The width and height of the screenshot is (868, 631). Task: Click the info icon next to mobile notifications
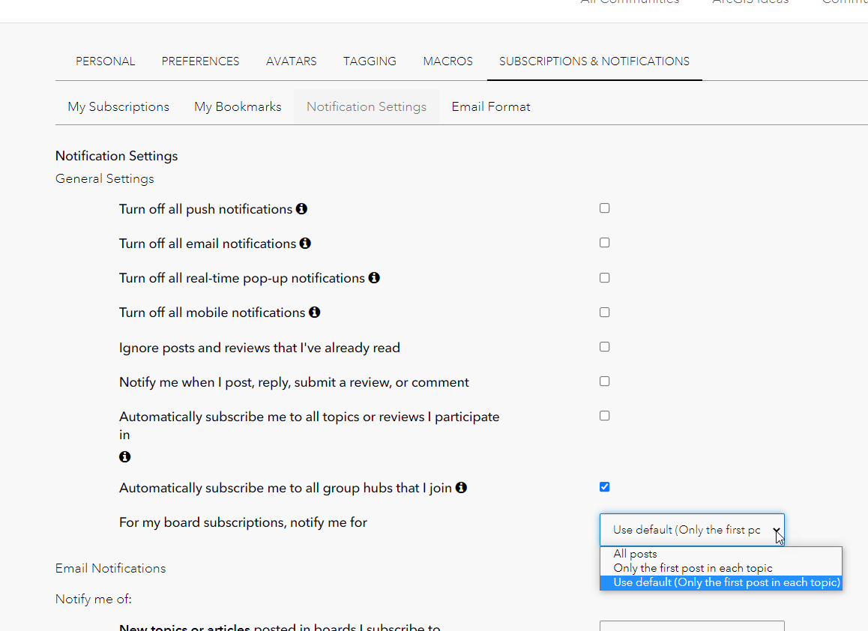pyautogui.click(x=314, y=313)
